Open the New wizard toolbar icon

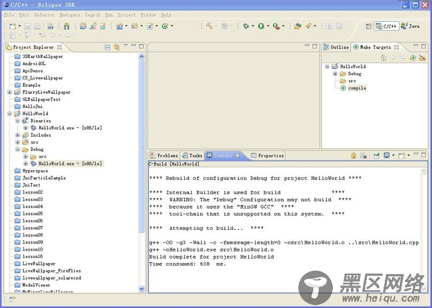click(x=13, y=26)
